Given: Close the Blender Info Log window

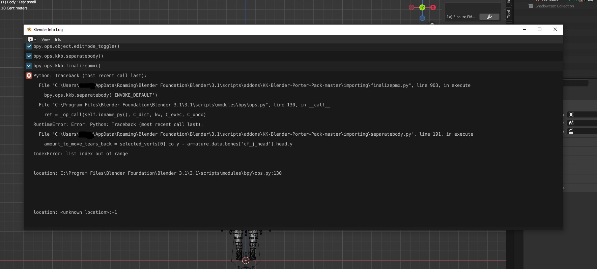Looking at the screenshot, I should click(555, 30).
